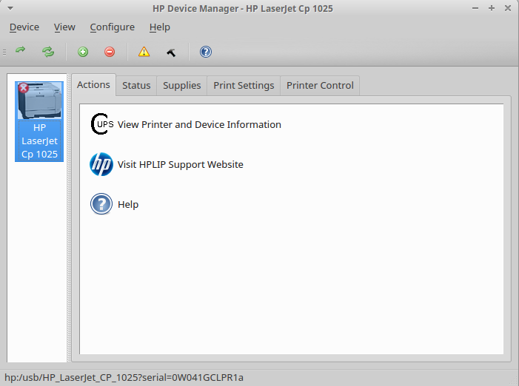The height and width of the screenshot is (386, 519).
Task: Remove device using red minus icon
Action: 110,52
